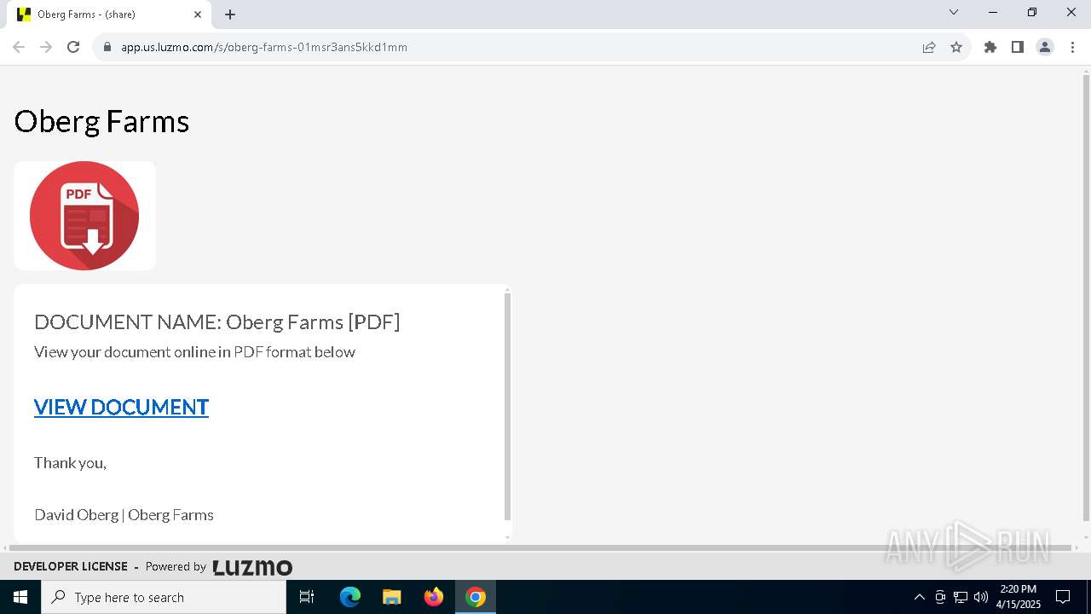1091x614 pixels.
Task: Open Windows Start menu
Action: pos(20,597)
